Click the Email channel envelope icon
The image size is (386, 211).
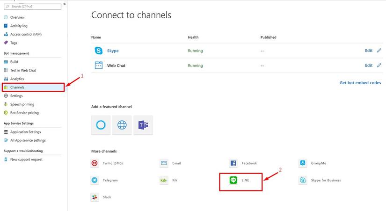pyautogui.click(x=164, y=163)
